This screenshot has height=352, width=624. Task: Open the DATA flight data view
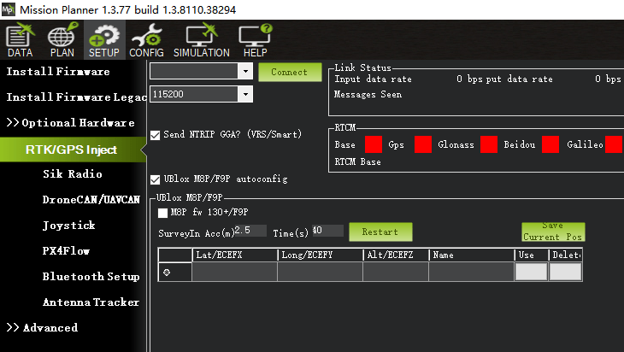point(20,40)
